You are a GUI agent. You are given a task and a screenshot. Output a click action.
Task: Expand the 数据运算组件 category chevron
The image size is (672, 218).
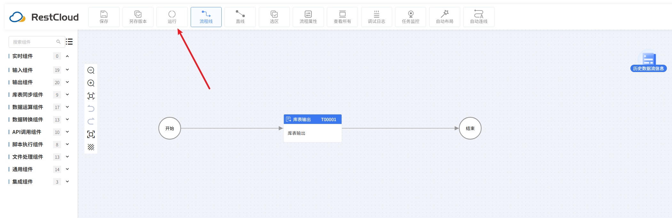[x=67, y=107]
